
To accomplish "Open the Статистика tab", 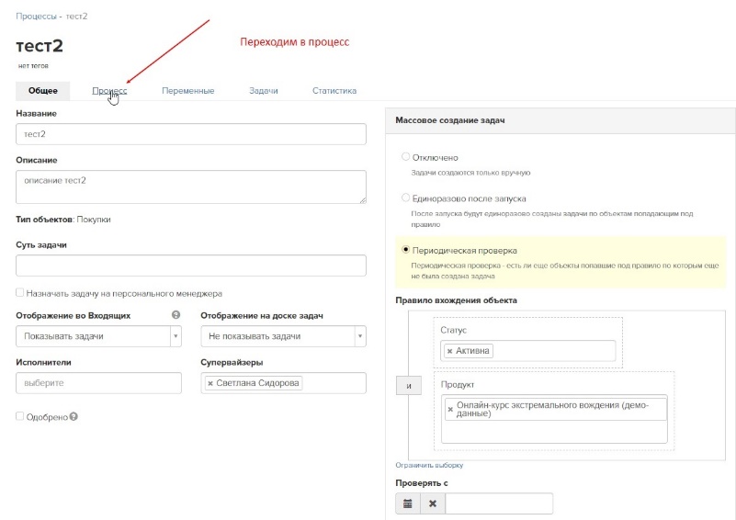I will [334, 91].
